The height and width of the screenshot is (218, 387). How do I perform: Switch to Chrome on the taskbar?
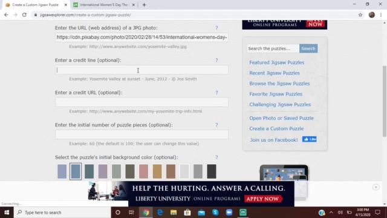146,213
